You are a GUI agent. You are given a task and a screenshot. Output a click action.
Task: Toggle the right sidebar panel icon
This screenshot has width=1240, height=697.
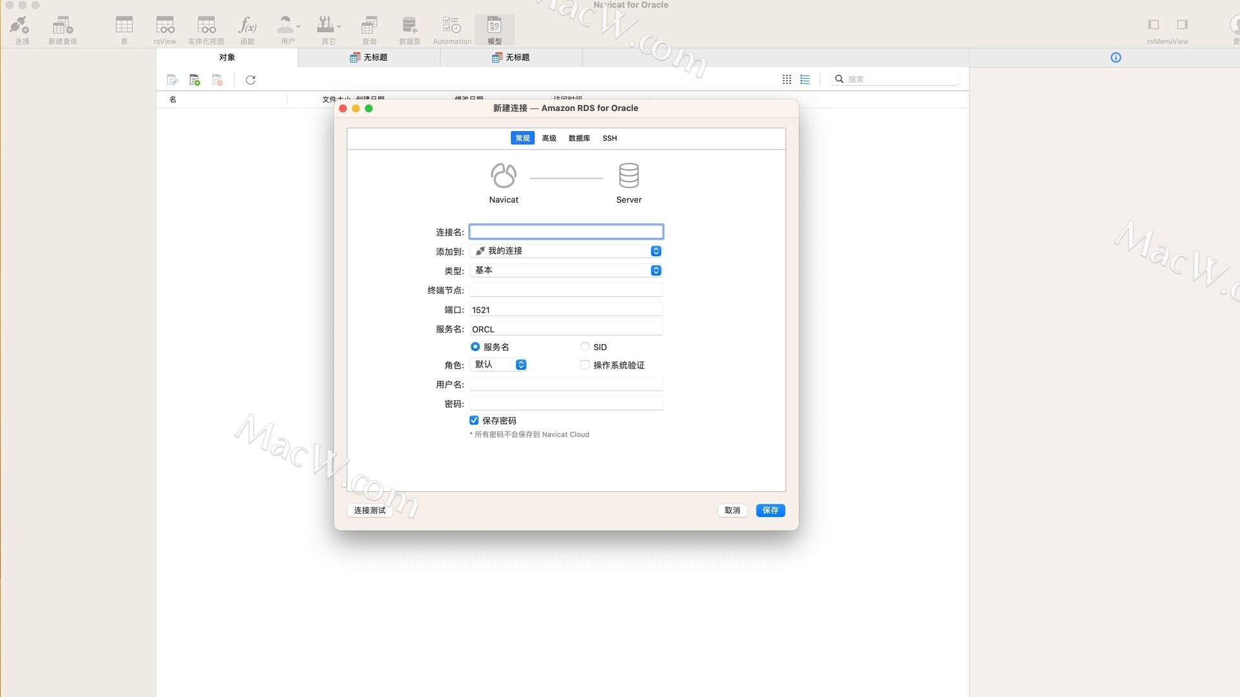(1183, 25)
